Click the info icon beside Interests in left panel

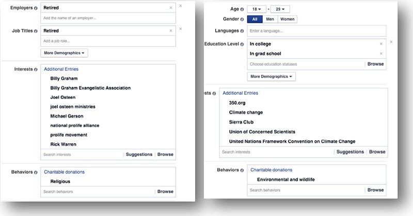[x=36, y=70]
